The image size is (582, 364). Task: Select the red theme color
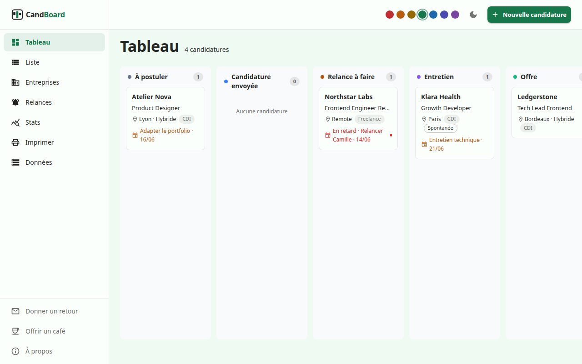(x=390, y=15)
